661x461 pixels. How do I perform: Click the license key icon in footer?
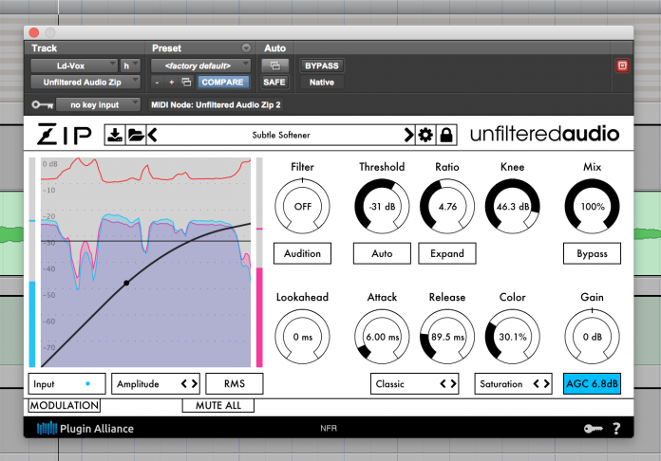(x=594, y=429)
